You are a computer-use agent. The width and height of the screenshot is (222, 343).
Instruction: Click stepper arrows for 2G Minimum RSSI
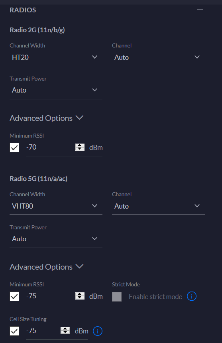point(80,147)
